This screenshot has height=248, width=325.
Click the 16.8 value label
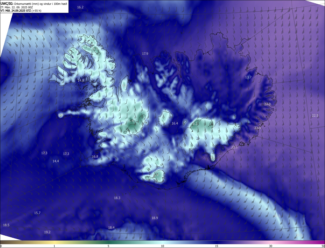(x=95, y=157)
